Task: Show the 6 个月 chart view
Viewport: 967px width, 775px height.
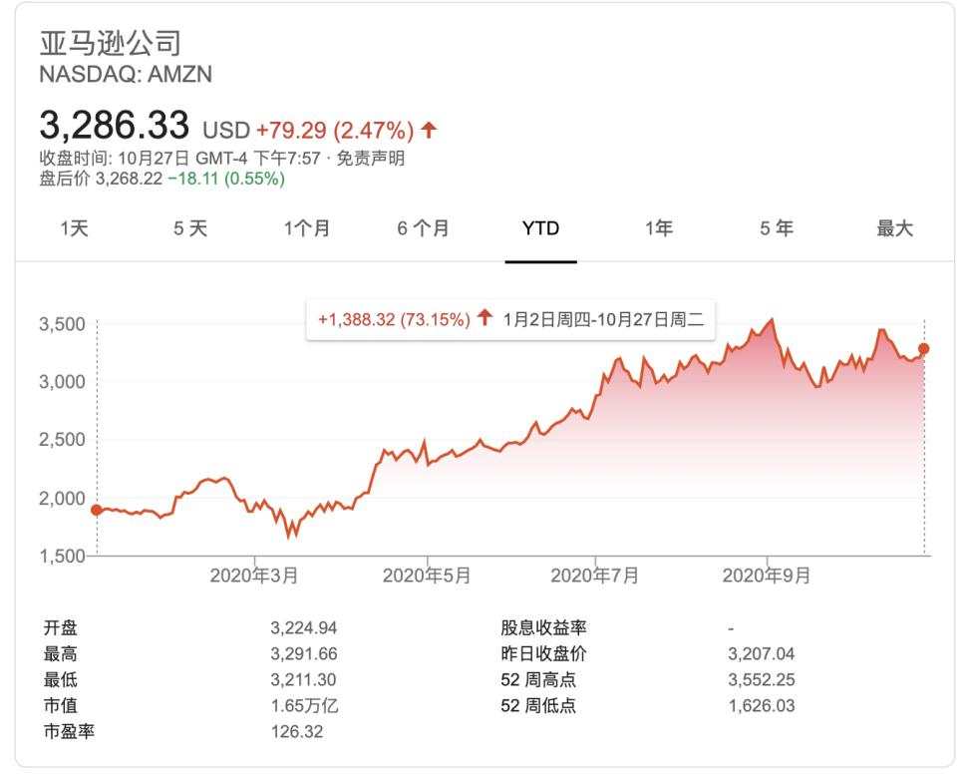Action: pos(423,228)
